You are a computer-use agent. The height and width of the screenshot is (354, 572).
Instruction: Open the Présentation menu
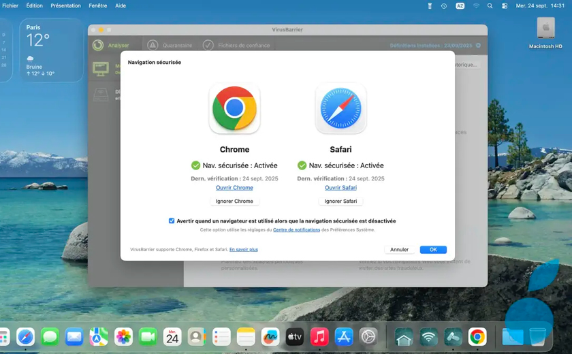coord(65,5)
